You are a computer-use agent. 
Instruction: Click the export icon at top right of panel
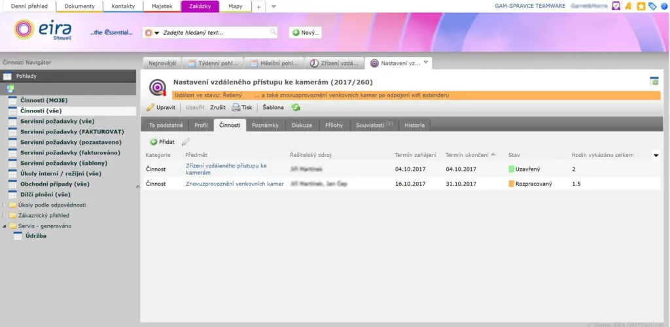[x=654, y=81]
